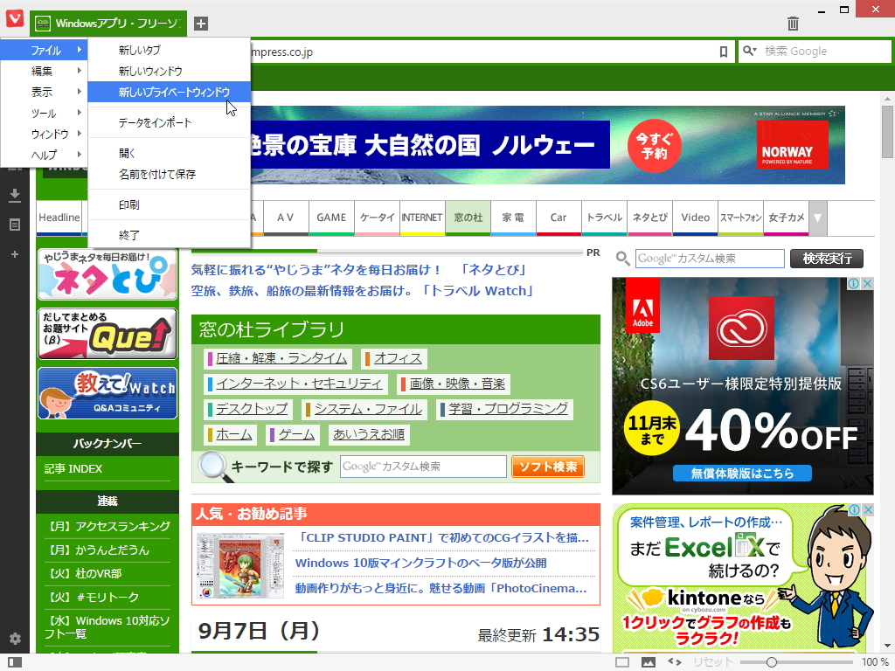Open the Notes panel icon
895x671 pixels.
point(14,224)
